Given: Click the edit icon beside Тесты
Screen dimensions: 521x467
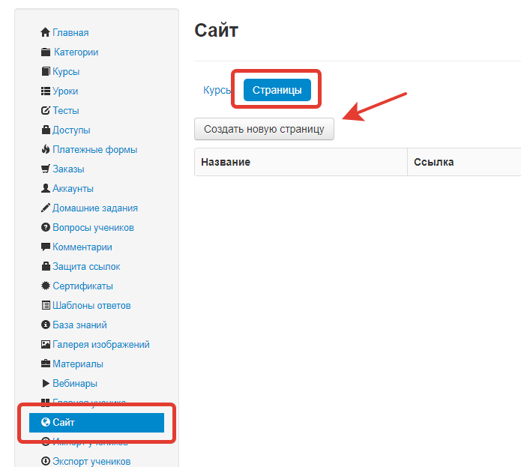Looking at the screenshot, I should pyautogui.click(x=46, y=111).
